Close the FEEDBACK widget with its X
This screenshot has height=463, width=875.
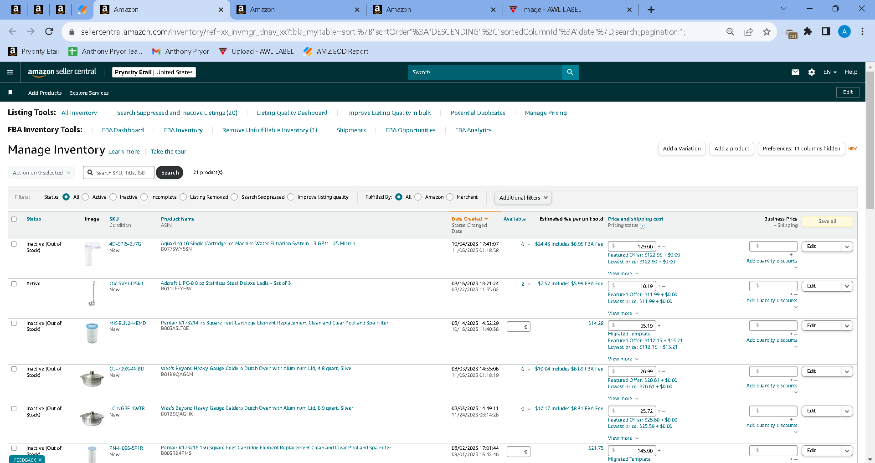(40, 460)
